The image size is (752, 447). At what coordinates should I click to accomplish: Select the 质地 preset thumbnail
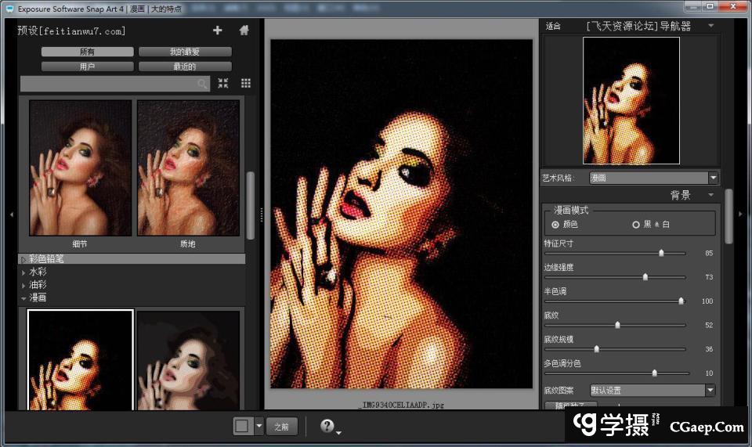click(188, 168)
